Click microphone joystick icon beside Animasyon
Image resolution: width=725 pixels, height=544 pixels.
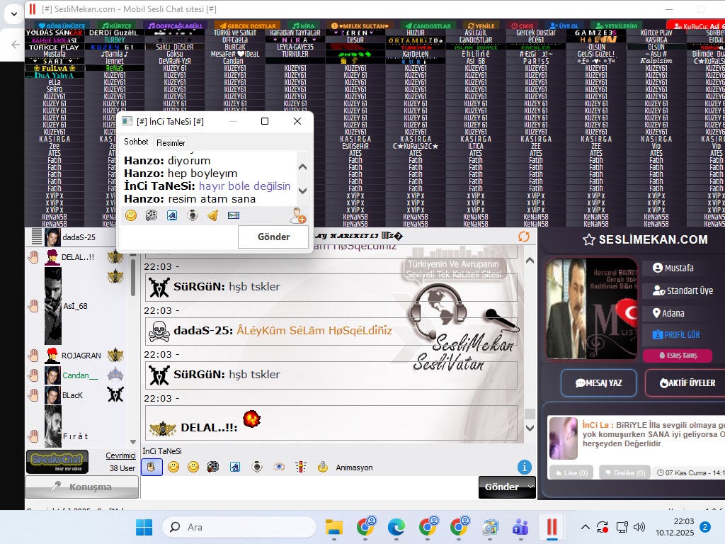click(323, 467)
